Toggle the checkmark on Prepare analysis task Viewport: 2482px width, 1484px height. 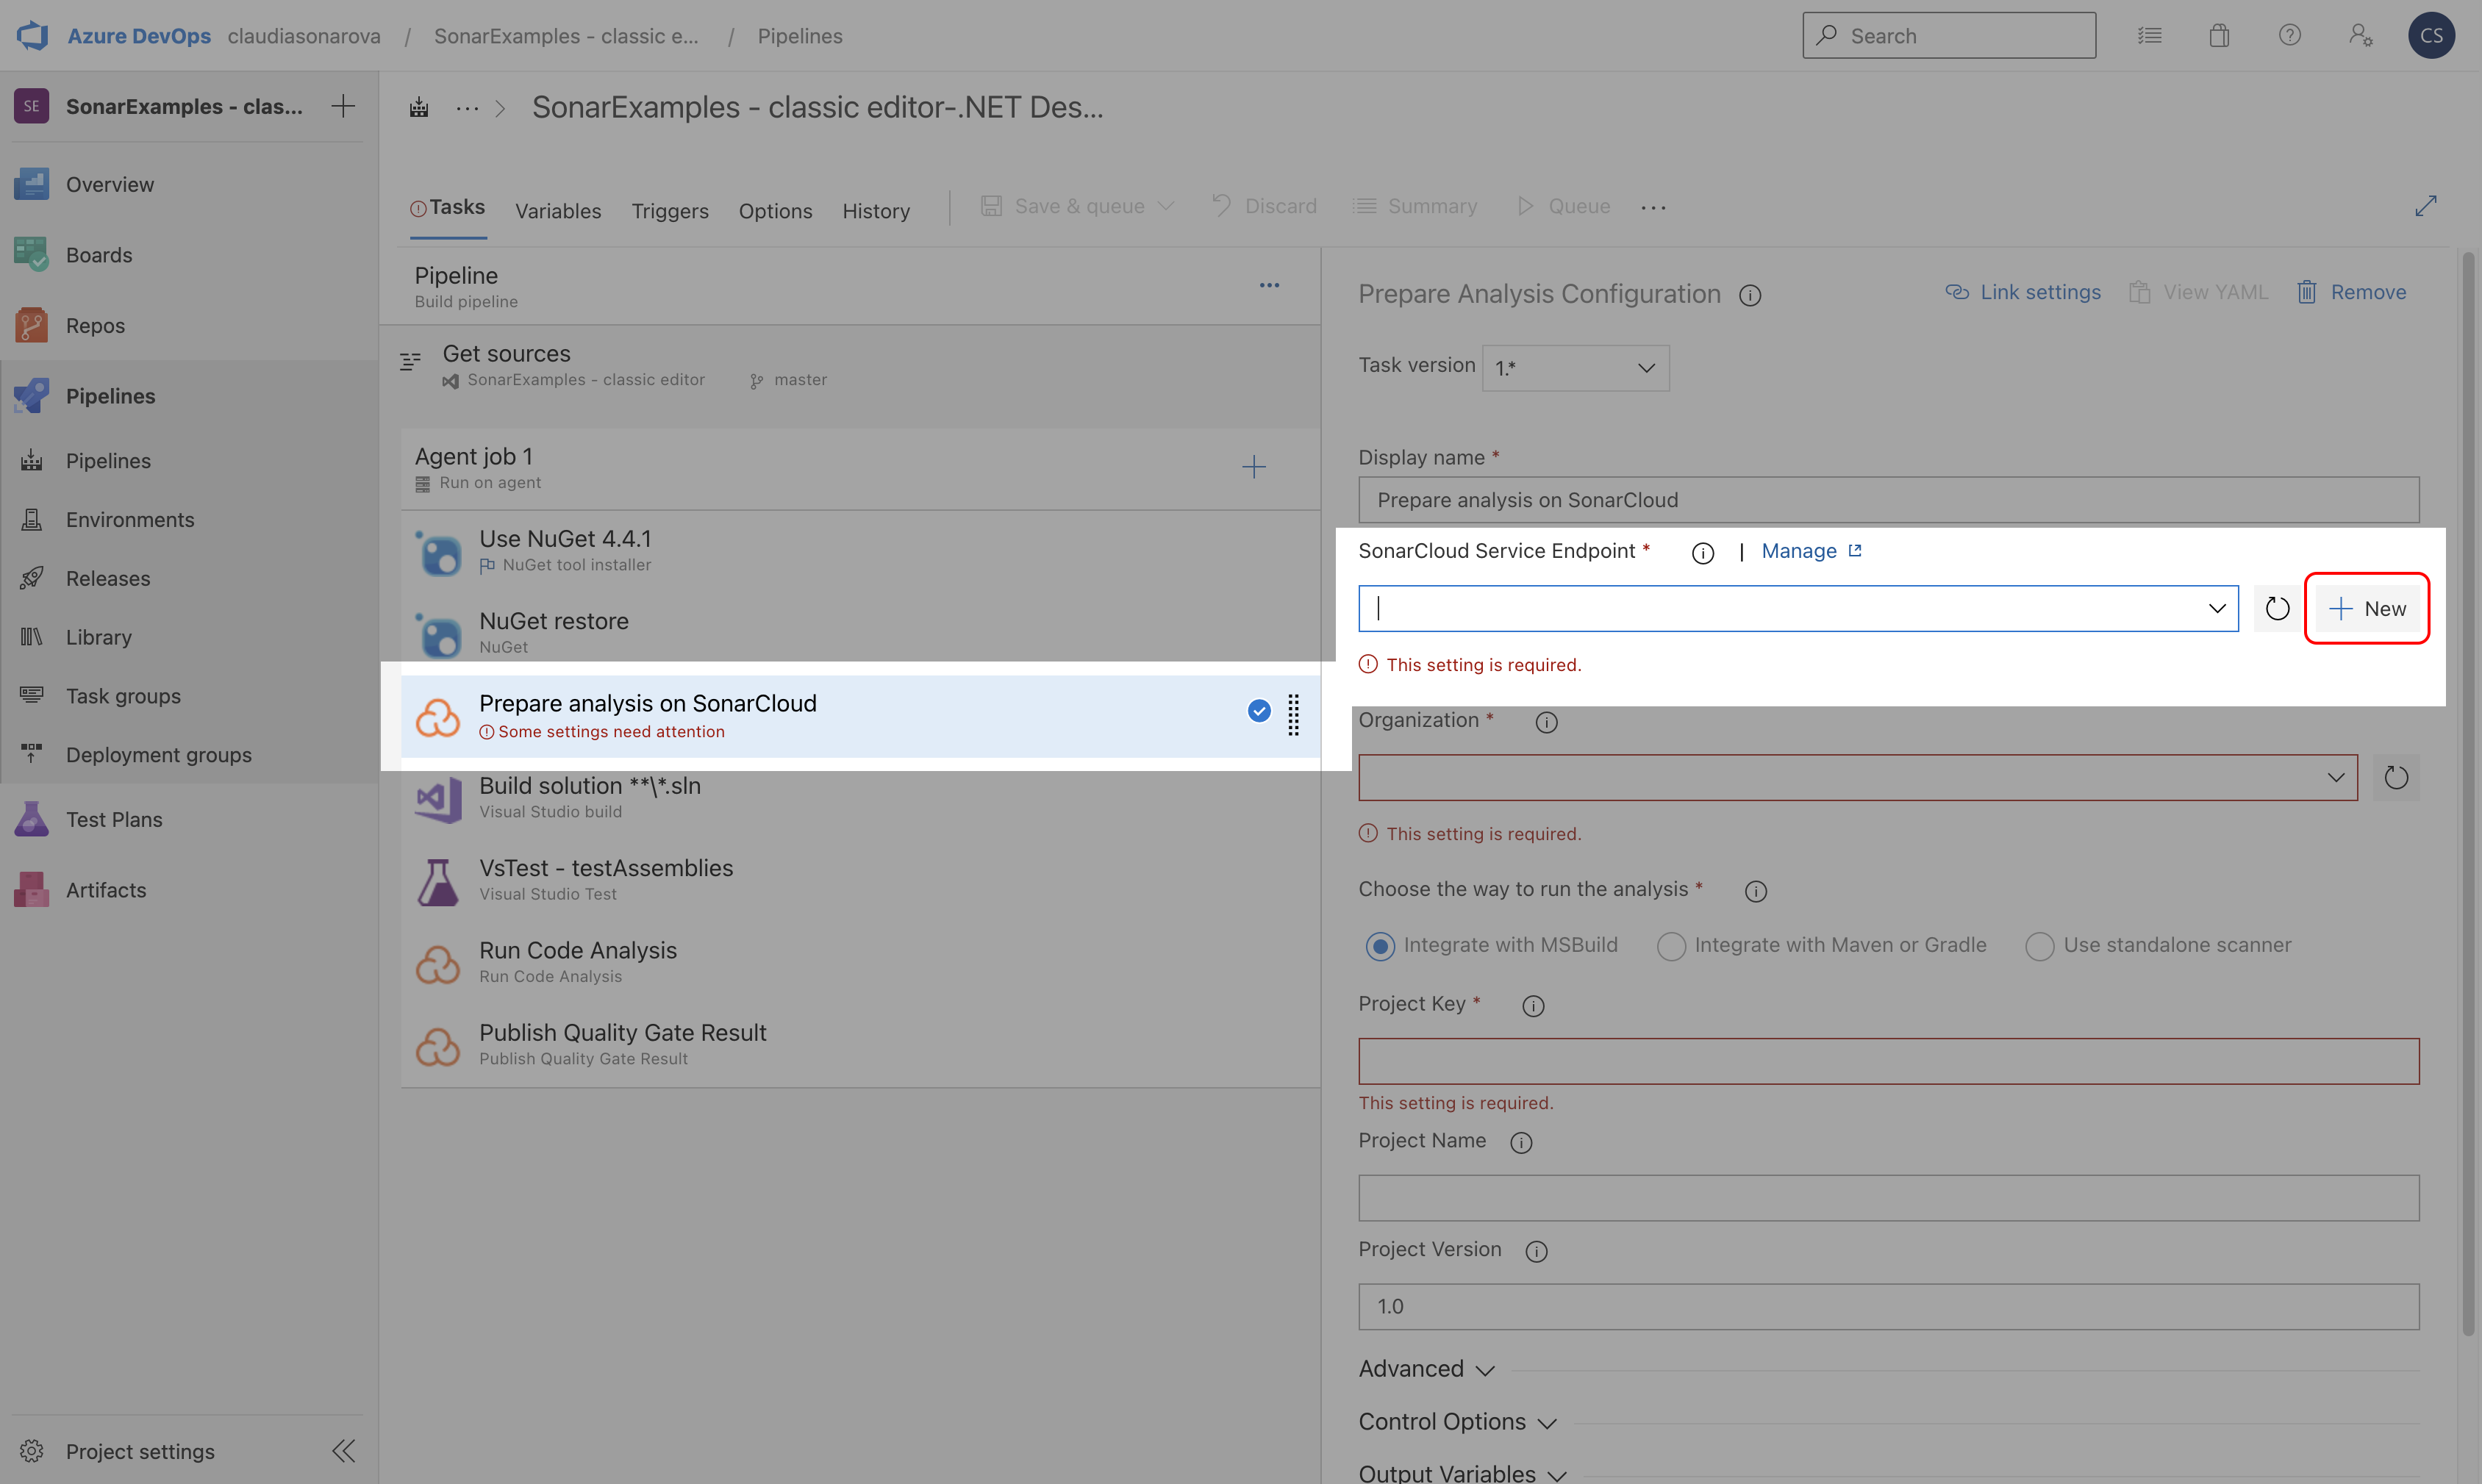(x=1259, y=711)
